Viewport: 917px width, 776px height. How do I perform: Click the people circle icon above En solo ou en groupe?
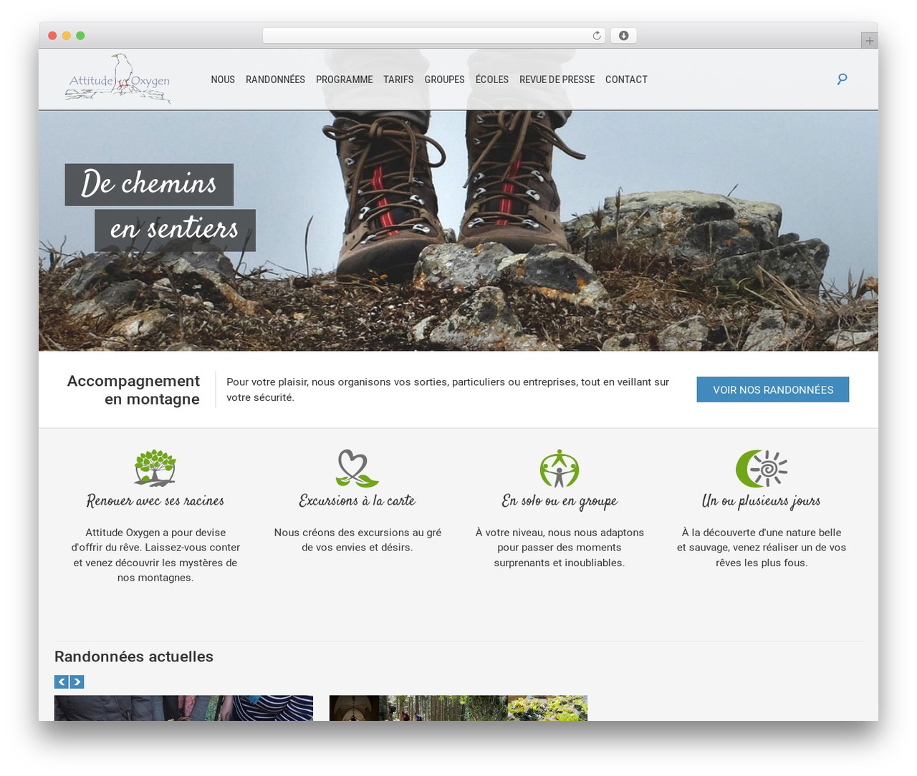click(x=560, y=468)
